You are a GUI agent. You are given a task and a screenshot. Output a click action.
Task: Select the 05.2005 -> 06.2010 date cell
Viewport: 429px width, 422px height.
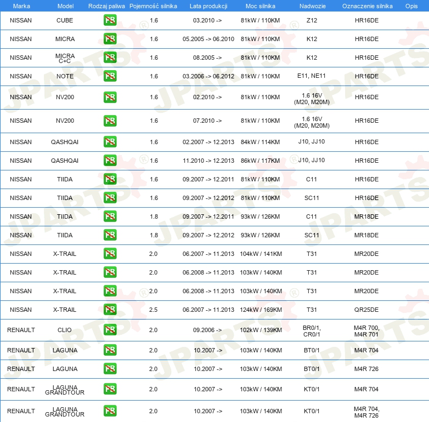click(208, 39)
